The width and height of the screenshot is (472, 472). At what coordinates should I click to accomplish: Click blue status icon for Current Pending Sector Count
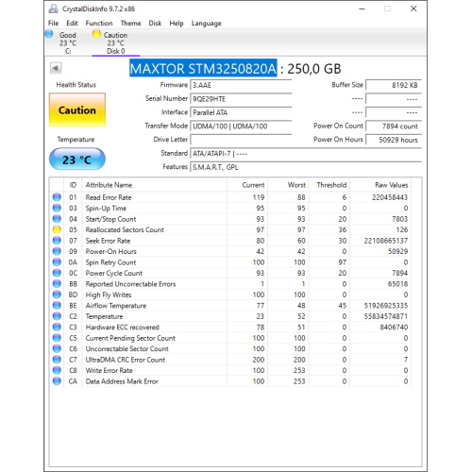pos(57,338)
